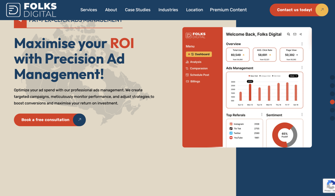335x196 pixels.
Task: Click the mail icon in dashboard header
Action: (294, 34)
